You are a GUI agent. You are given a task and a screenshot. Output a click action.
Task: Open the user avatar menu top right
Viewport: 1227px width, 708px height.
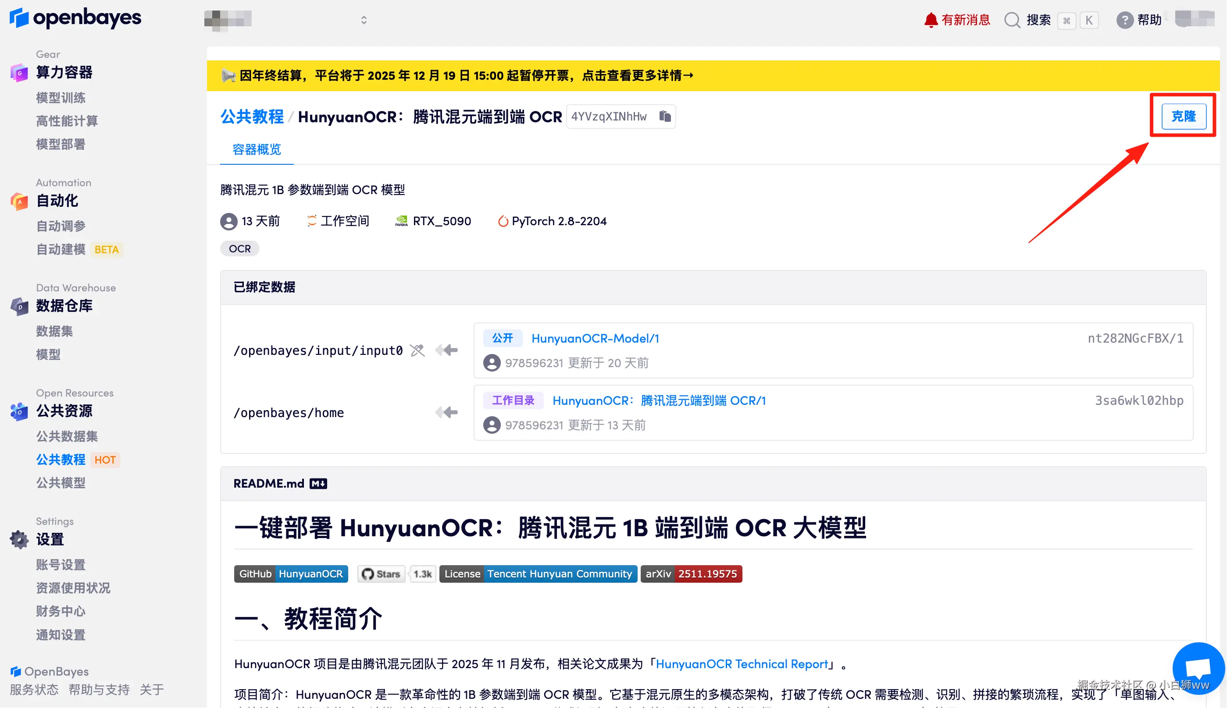[1194, 19]
